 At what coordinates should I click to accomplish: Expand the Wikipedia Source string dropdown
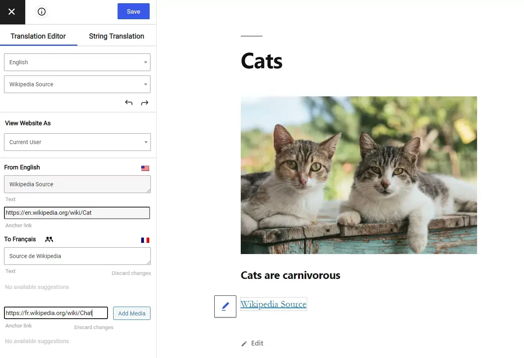point(77,84)
